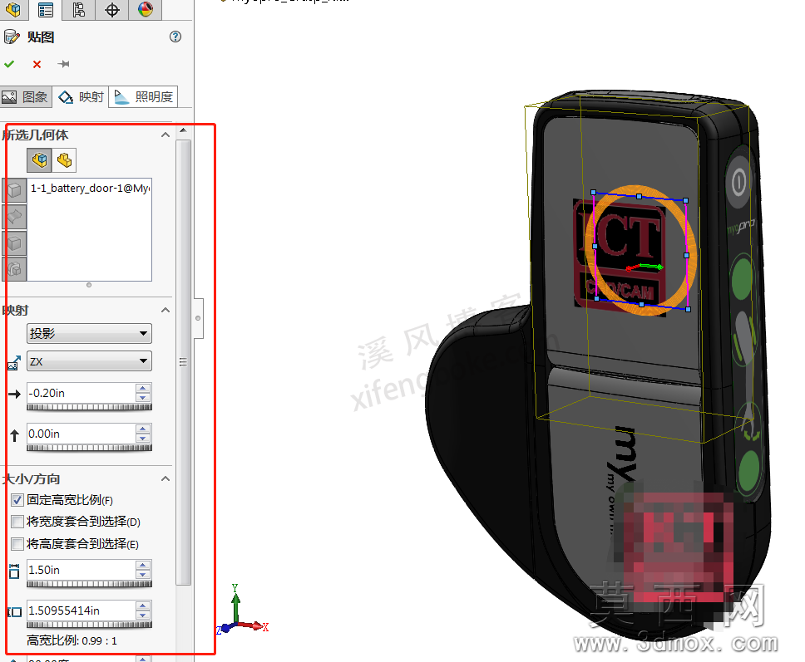Click the scrollbar up arrow of the panel
The image size is (805, 662).
[183, 130]
